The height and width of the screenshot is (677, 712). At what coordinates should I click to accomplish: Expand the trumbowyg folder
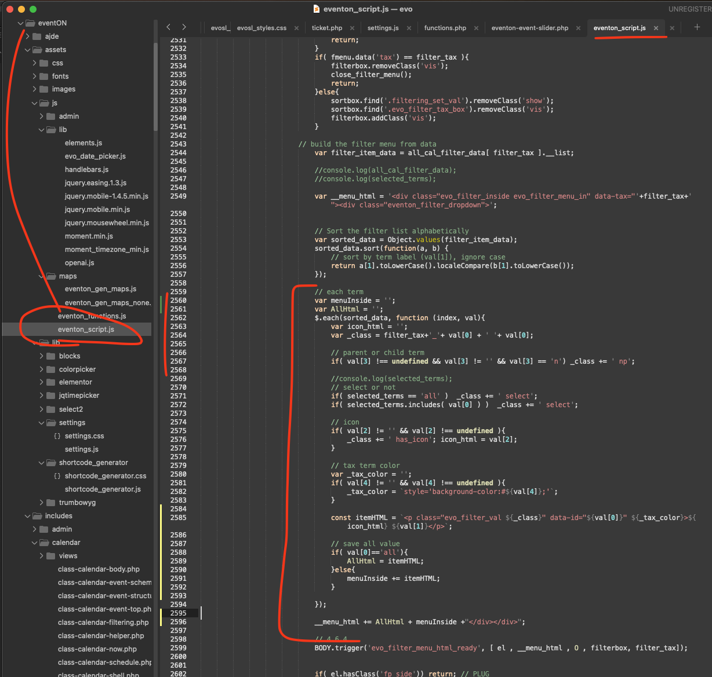[x=42, y=503]
